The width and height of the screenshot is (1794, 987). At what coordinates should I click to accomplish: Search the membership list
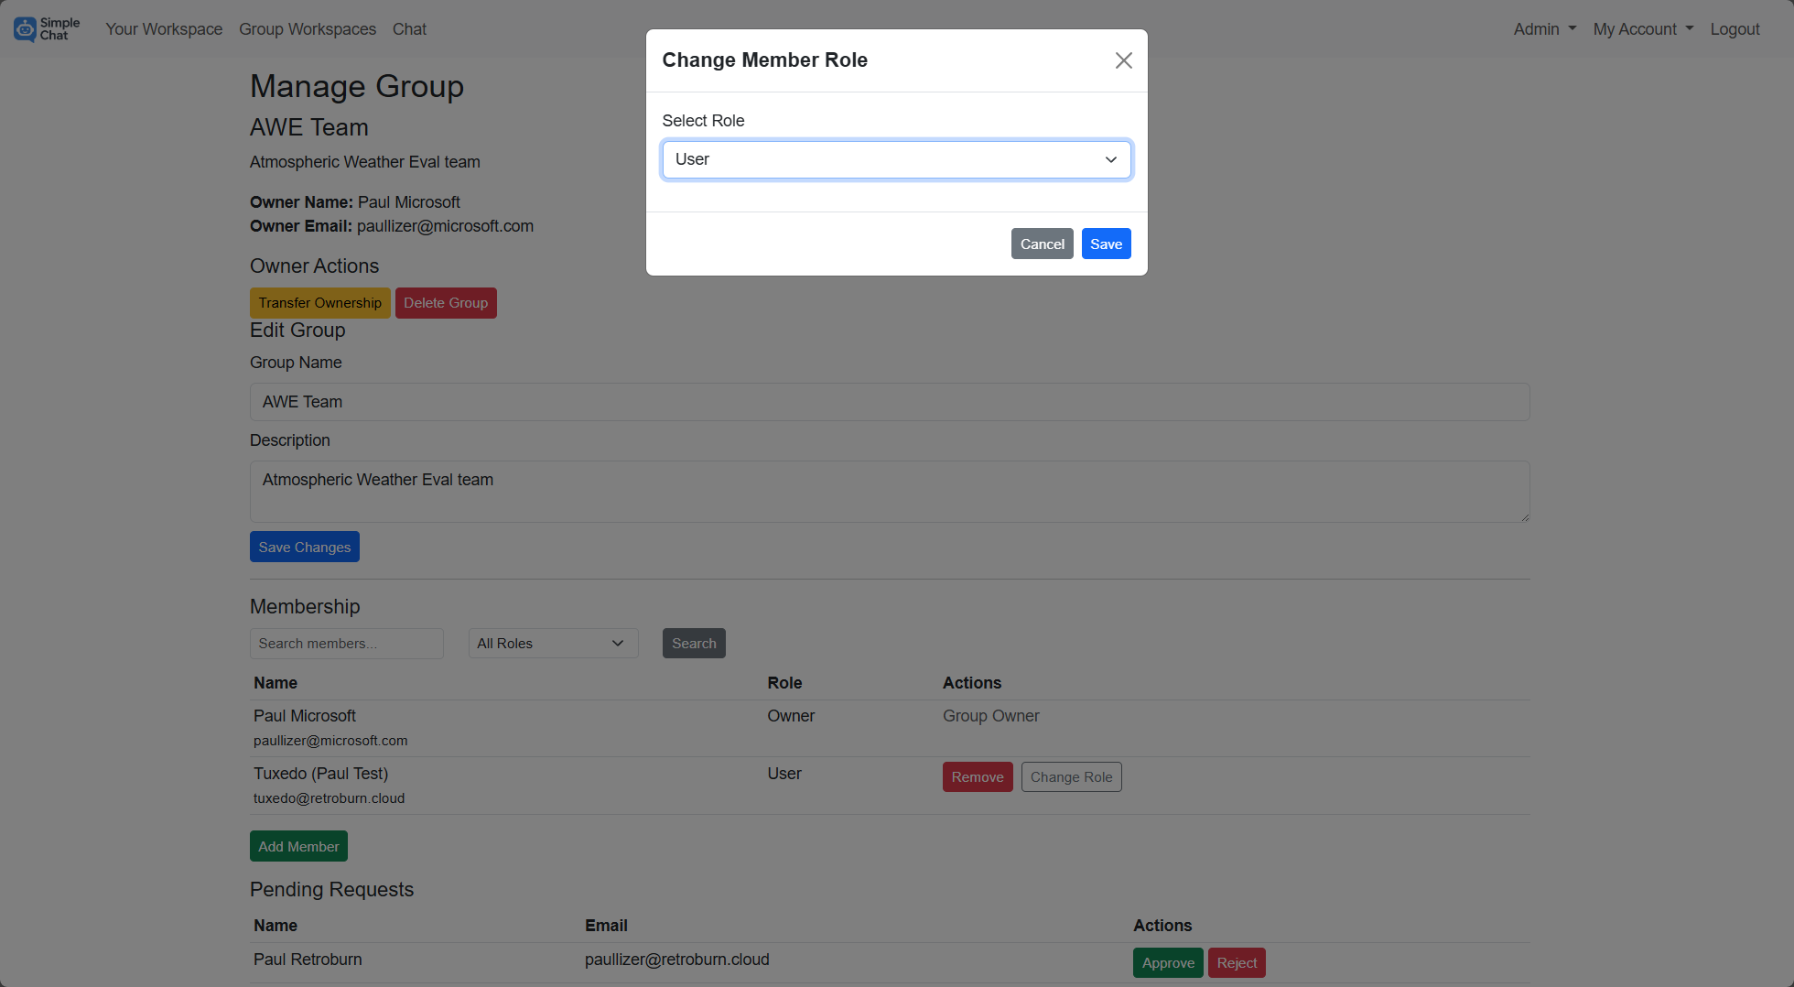pyautogui.click(x=693, y=643)
